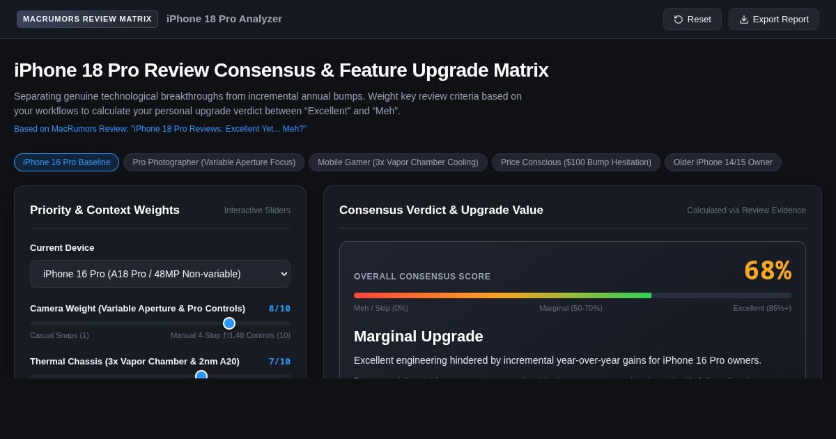Click the Priority & Context Weights heading
The height and width of the screenshot is (439, 836).
click(x=104, y=210)
